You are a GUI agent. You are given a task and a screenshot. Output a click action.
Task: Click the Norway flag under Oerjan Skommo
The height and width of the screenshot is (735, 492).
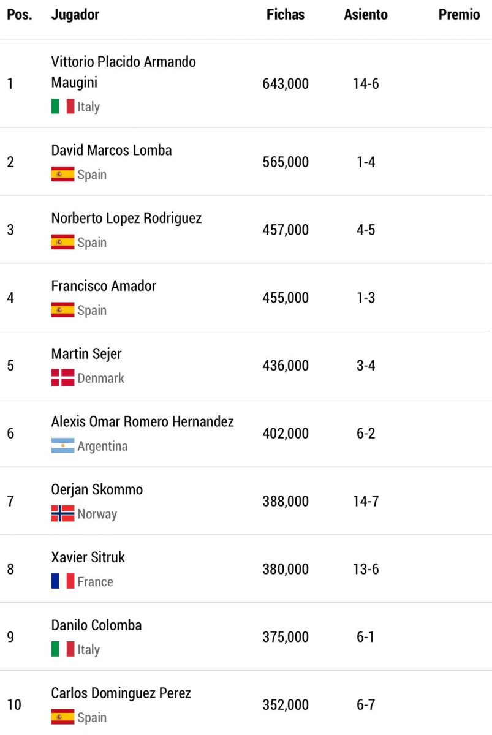point(62,514)
